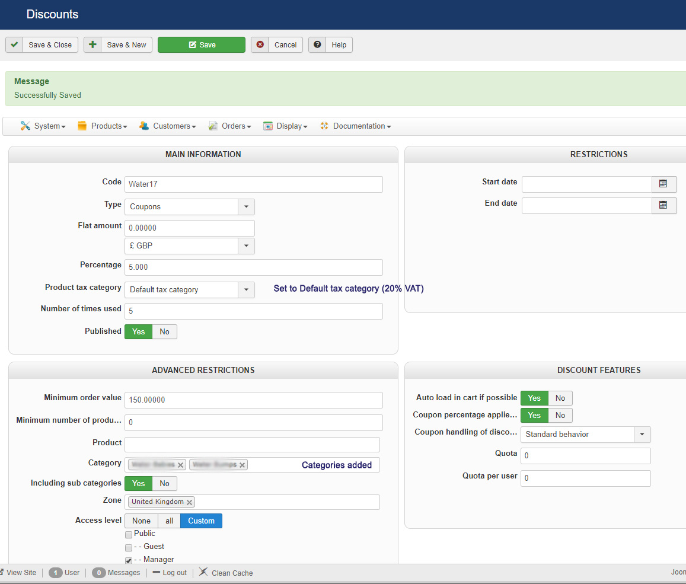Uncheck the Manager access level checkbox
This screenshot has width=686, height=584.
click(129, 560)
